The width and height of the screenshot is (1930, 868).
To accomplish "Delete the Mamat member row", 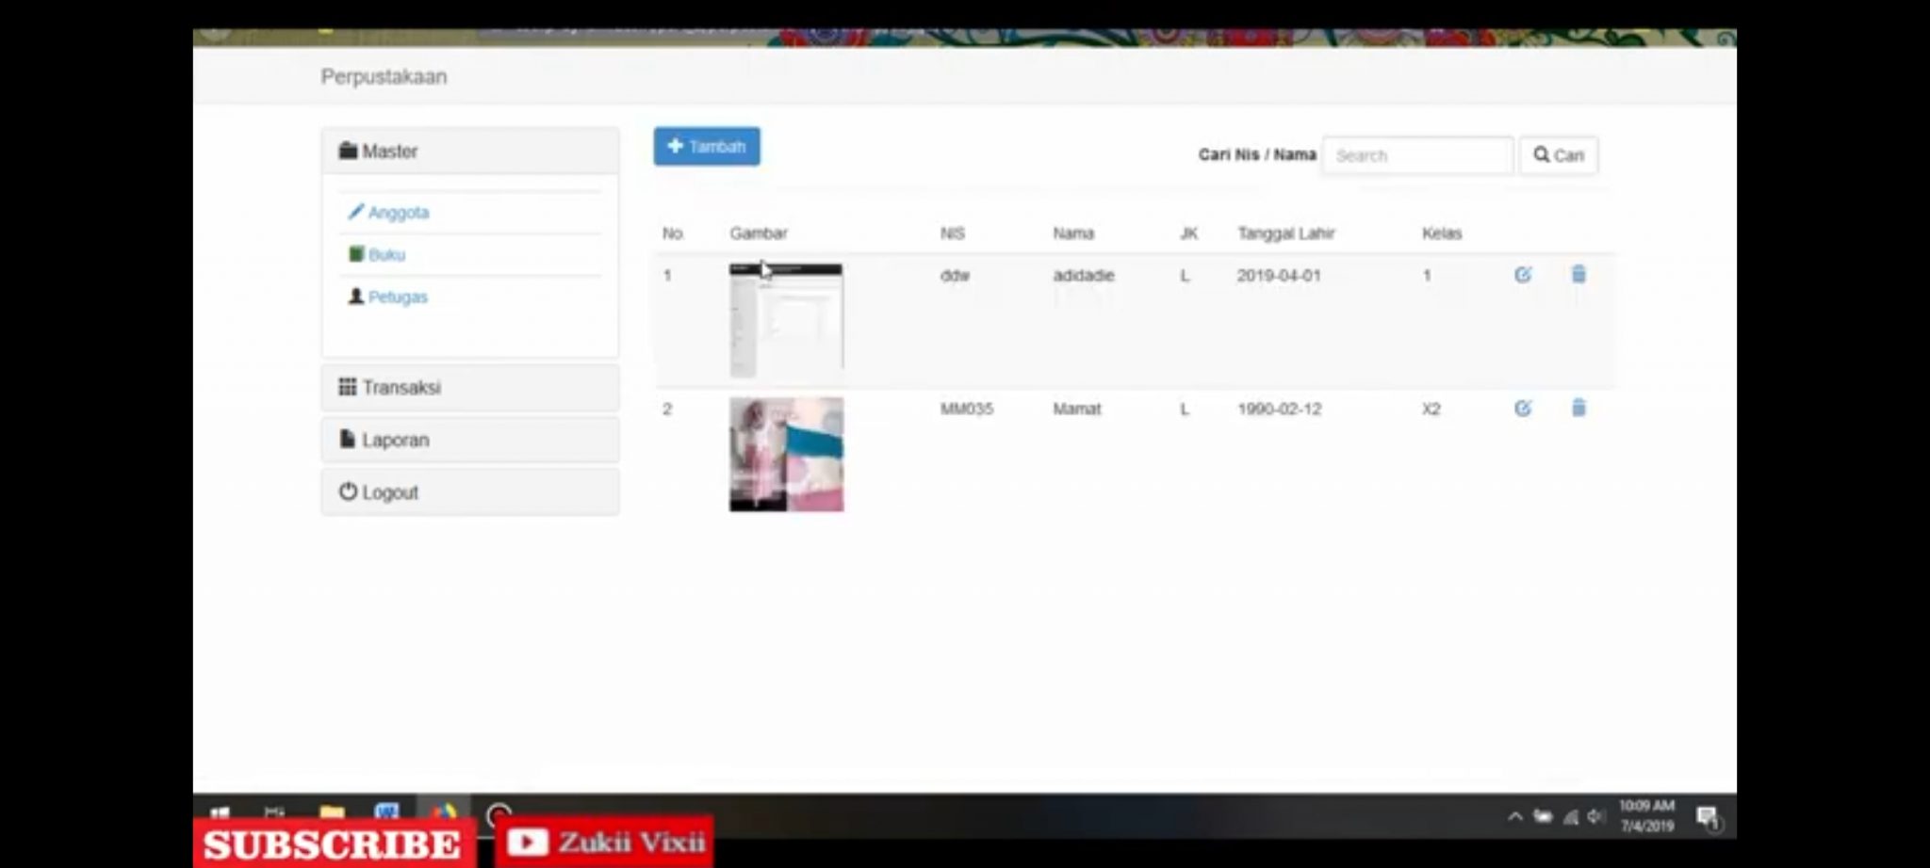I will tap(1578, 409).
